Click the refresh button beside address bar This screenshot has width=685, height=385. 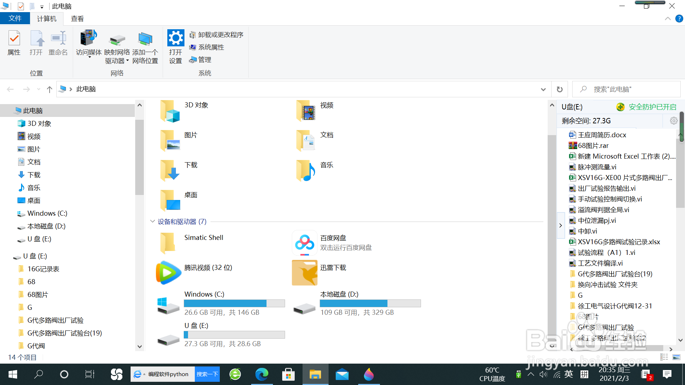(559, 89)
